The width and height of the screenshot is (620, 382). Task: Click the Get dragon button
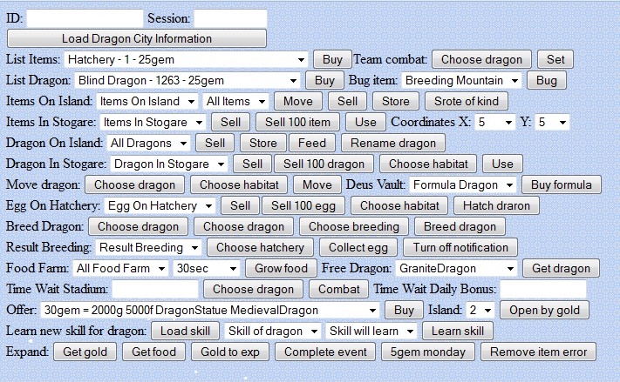coord(561,269)
